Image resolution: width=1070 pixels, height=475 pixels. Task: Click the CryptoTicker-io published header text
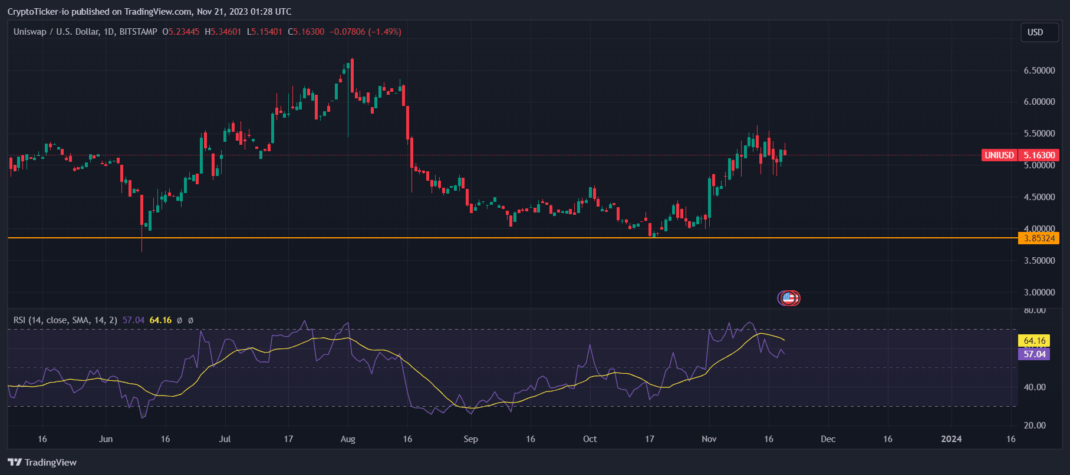coord(149,12)
